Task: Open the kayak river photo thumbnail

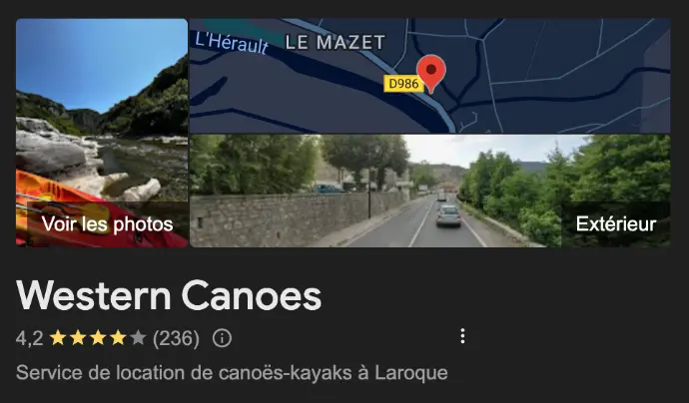Action: [x=102, y=133]
